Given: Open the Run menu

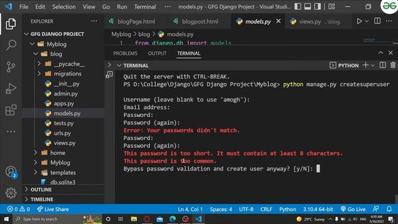Looking at the screenshot, I should [122, 7].
